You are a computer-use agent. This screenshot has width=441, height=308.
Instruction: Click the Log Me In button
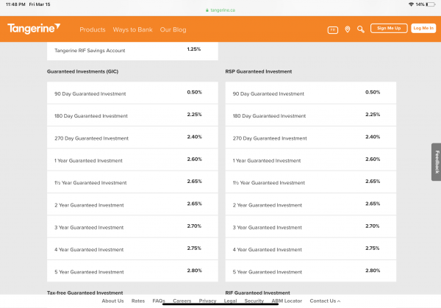[423, 28]
